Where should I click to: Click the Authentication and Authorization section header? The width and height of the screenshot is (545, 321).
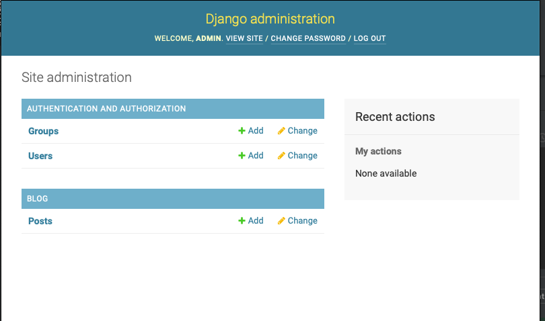tap(106, 108)
